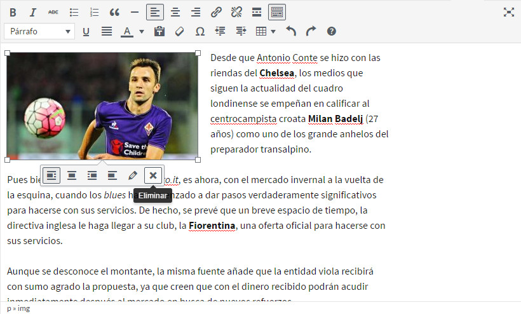The image size is (521, 314).
Task: Click the bold name 'Milan Badelj'
Action: 335,119
